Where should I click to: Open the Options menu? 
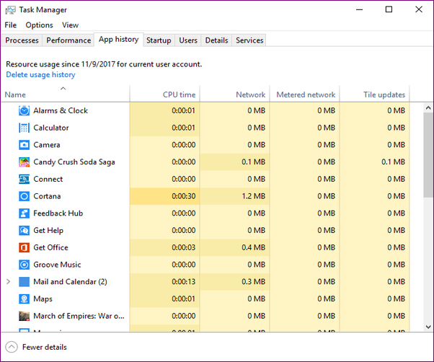tap(39, 25)
